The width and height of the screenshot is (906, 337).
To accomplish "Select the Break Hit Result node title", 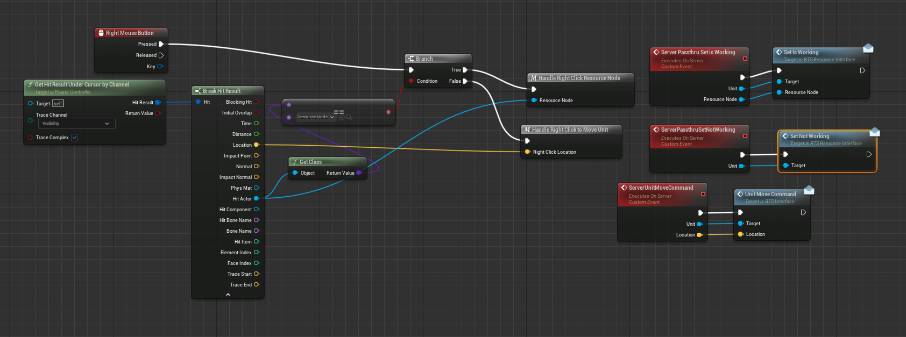I will (x=222, y=91).
